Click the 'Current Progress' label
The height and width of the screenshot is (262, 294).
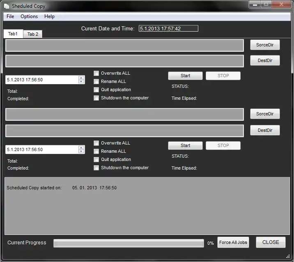pyautogui.click(x=27, y=243)
